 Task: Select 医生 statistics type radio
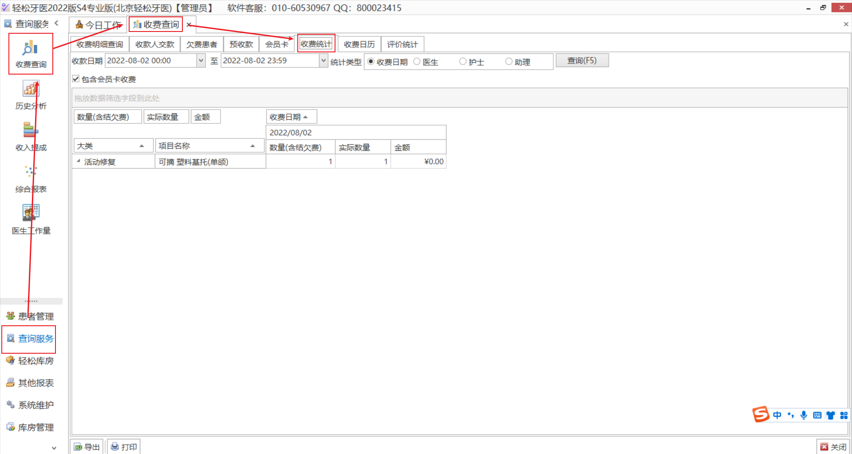click(417, 62)
